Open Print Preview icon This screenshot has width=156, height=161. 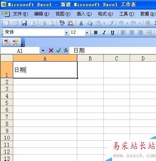tap(52, 23)
